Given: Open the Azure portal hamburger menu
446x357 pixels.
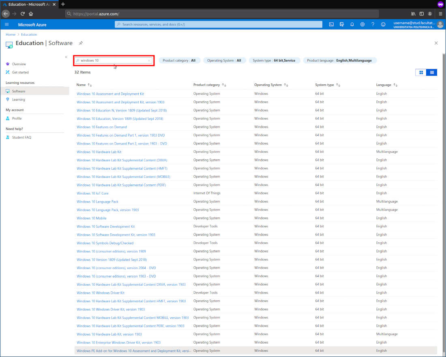Looking at the screenshot, I should (x=6, y=24).
